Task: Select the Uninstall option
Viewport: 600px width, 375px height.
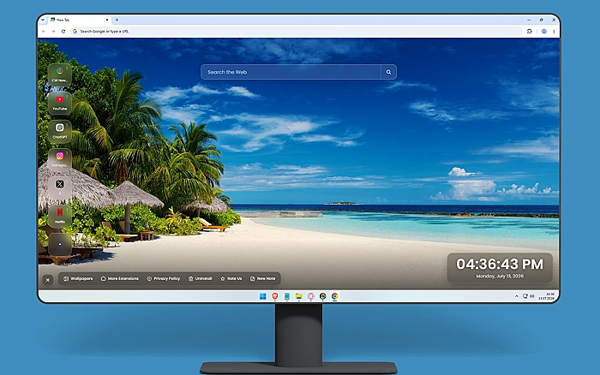Action: [201, 278]
